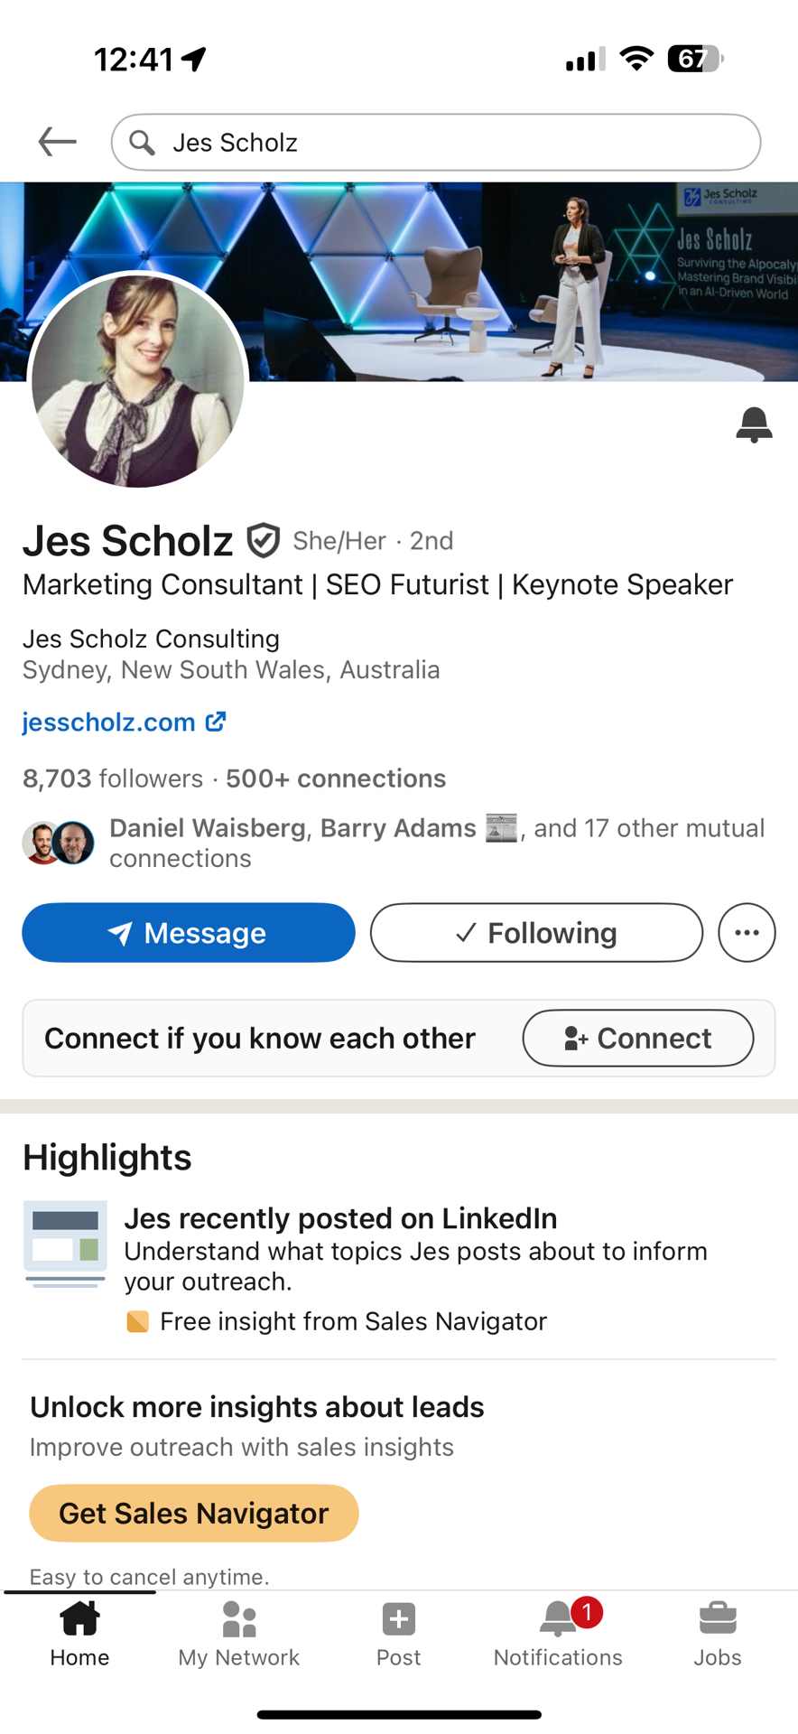Viewport: 798px width, 1734px height.
Task: Open the three-dot more options menu
Action: pos(747,932)
